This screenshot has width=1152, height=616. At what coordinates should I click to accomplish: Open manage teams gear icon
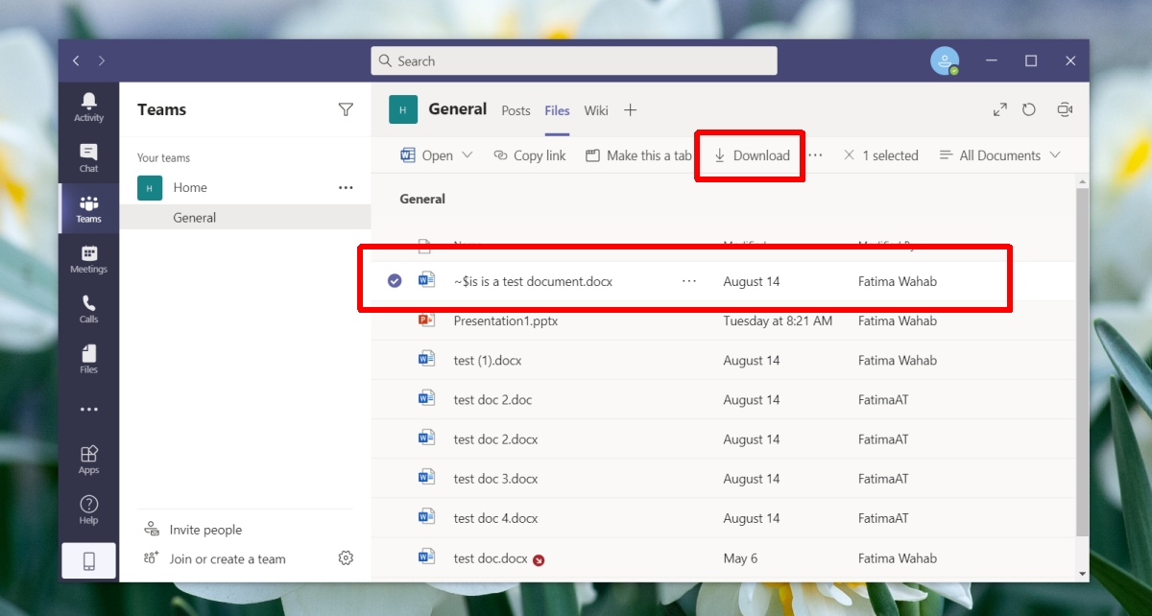[x=346, y=558]
